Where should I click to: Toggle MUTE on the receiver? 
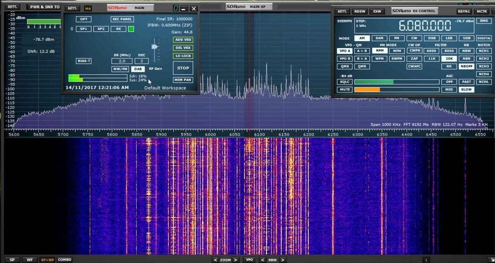pyautogui.click(x=344, y=89)
